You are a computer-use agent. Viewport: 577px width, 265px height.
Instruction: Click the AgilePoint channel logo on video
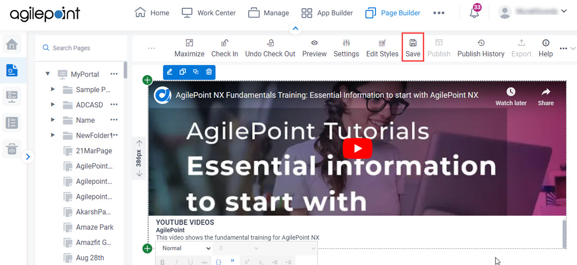click(x=162, y=95)
